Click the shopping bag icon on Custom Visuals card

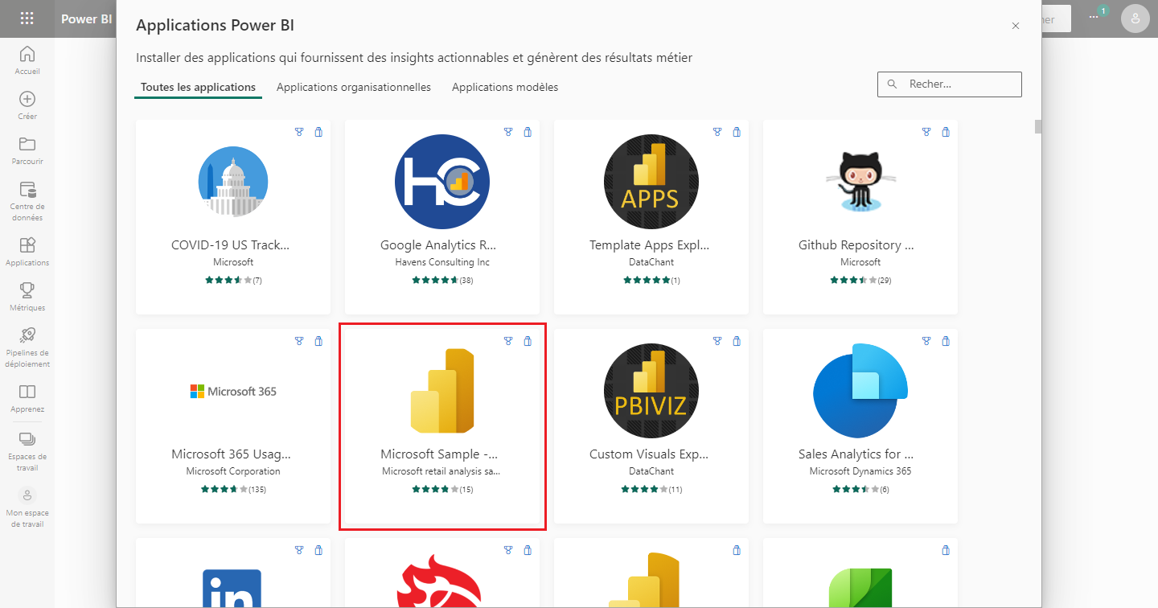tap(737, 341)
